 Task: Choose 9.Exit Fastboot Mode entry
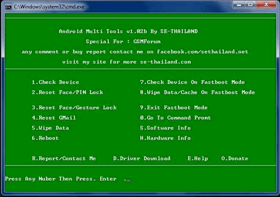pyautogui.click(x=174, y=108)
